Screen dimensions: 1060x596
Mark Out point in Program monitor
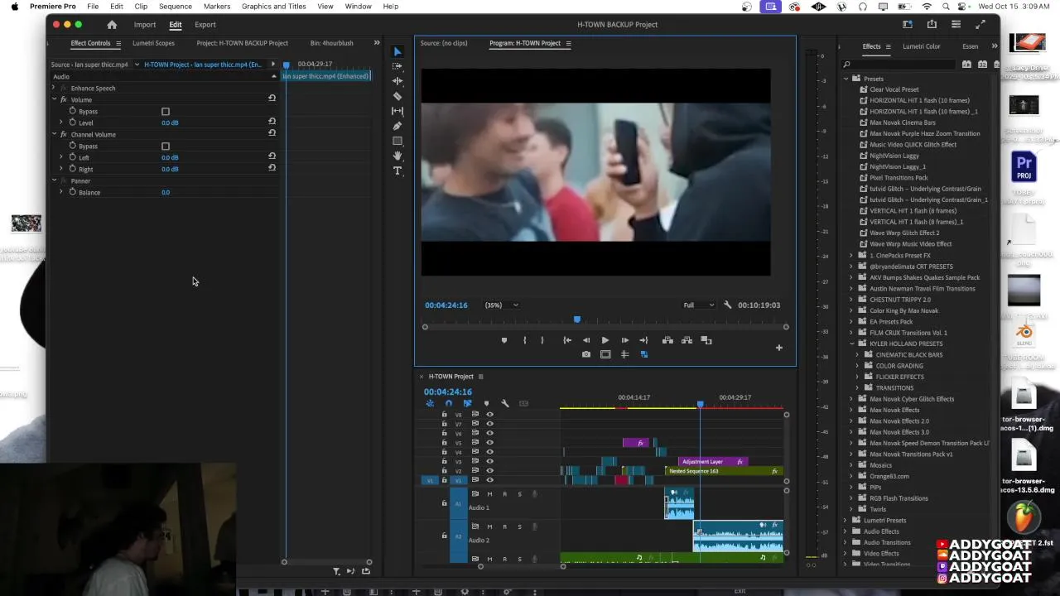(x=542, y=340)
